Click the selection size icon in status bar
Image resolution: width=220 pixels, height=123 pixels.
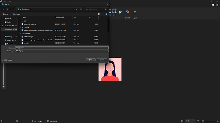coord(17,121)
